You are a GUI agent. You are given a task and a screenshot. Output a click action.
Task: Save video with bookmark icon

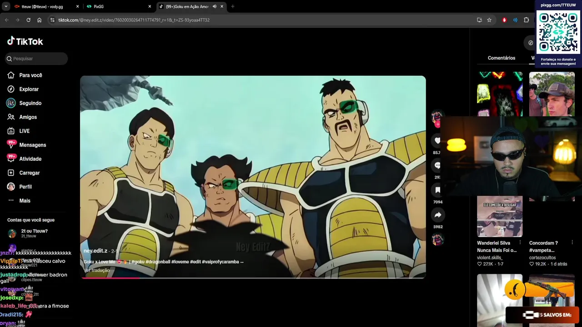pos(437,190)
